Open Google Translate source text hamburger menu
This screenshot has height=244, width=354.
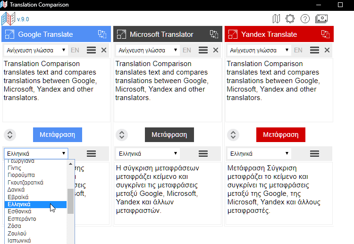click(91, 50)
